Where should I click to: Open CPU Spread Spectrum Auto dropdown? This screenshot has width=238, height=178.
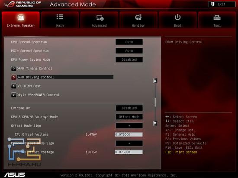[x=129, y=42]
